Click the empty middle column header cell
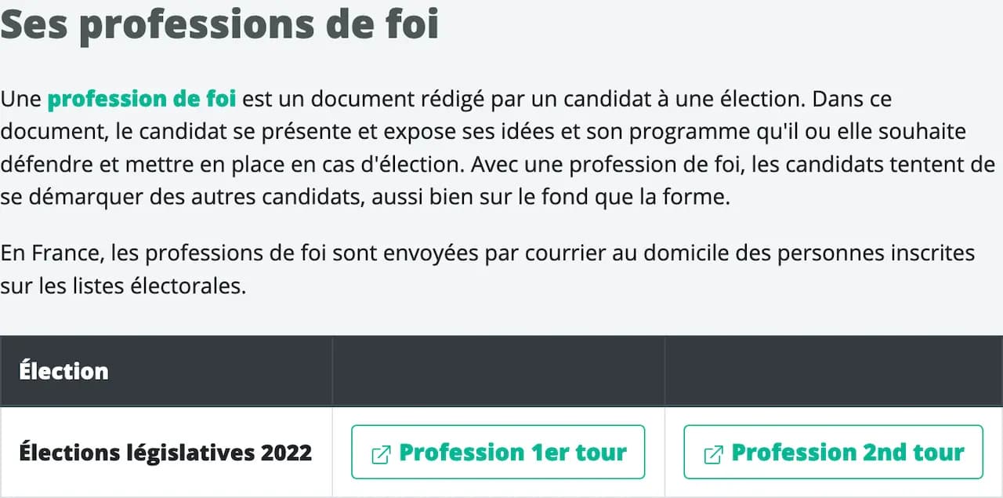The height and width of the screenshot is (498, 1003). point(498,371)
